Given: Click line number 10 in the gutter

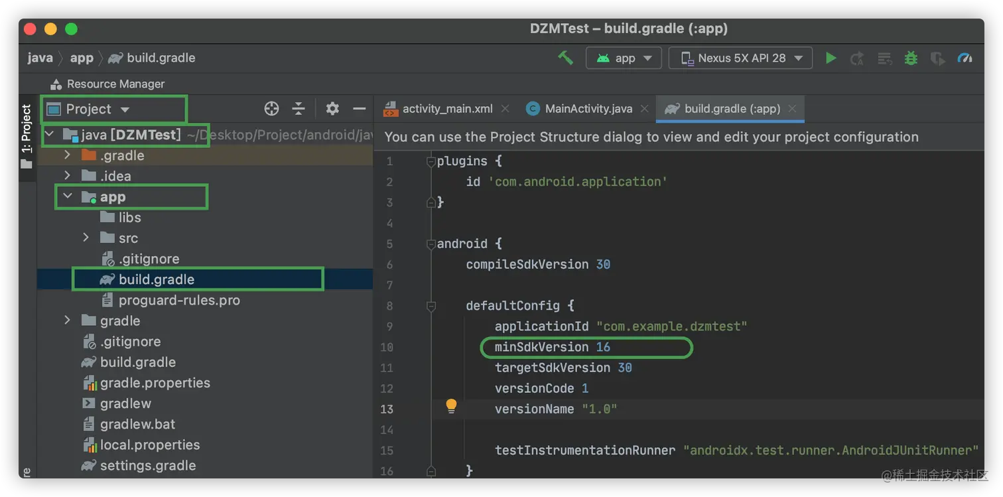Looking at the screenshot, I should (x=386, y=347).
